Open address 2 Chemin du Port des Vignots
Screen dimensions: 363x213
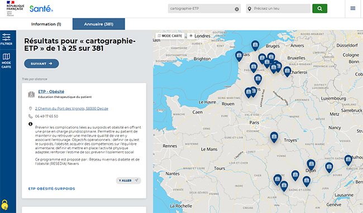click(71, 109)
